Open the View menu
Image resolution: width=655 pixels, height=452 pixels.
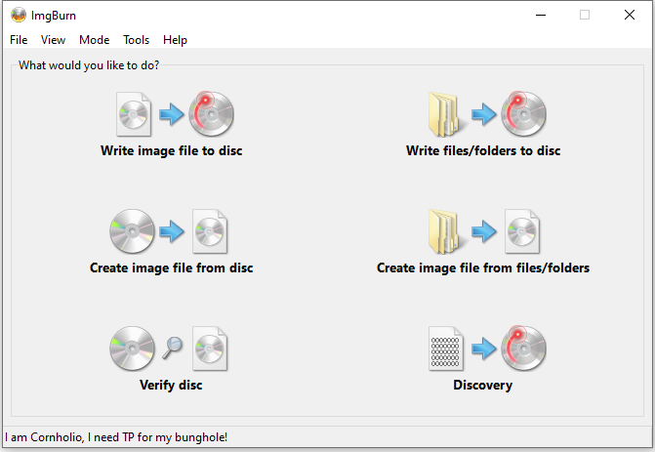(x=53, y=40)
